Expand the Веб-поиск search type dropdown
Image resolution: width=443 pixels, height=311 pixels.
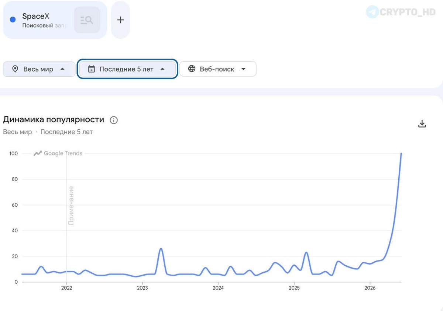click(x=243, y=69)
